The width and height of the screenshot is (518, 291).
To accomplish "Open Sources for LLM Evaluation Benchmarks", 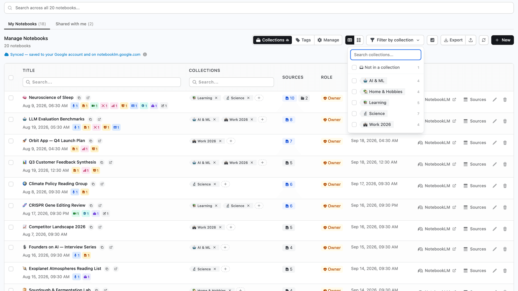I will [x=475, y=121].
